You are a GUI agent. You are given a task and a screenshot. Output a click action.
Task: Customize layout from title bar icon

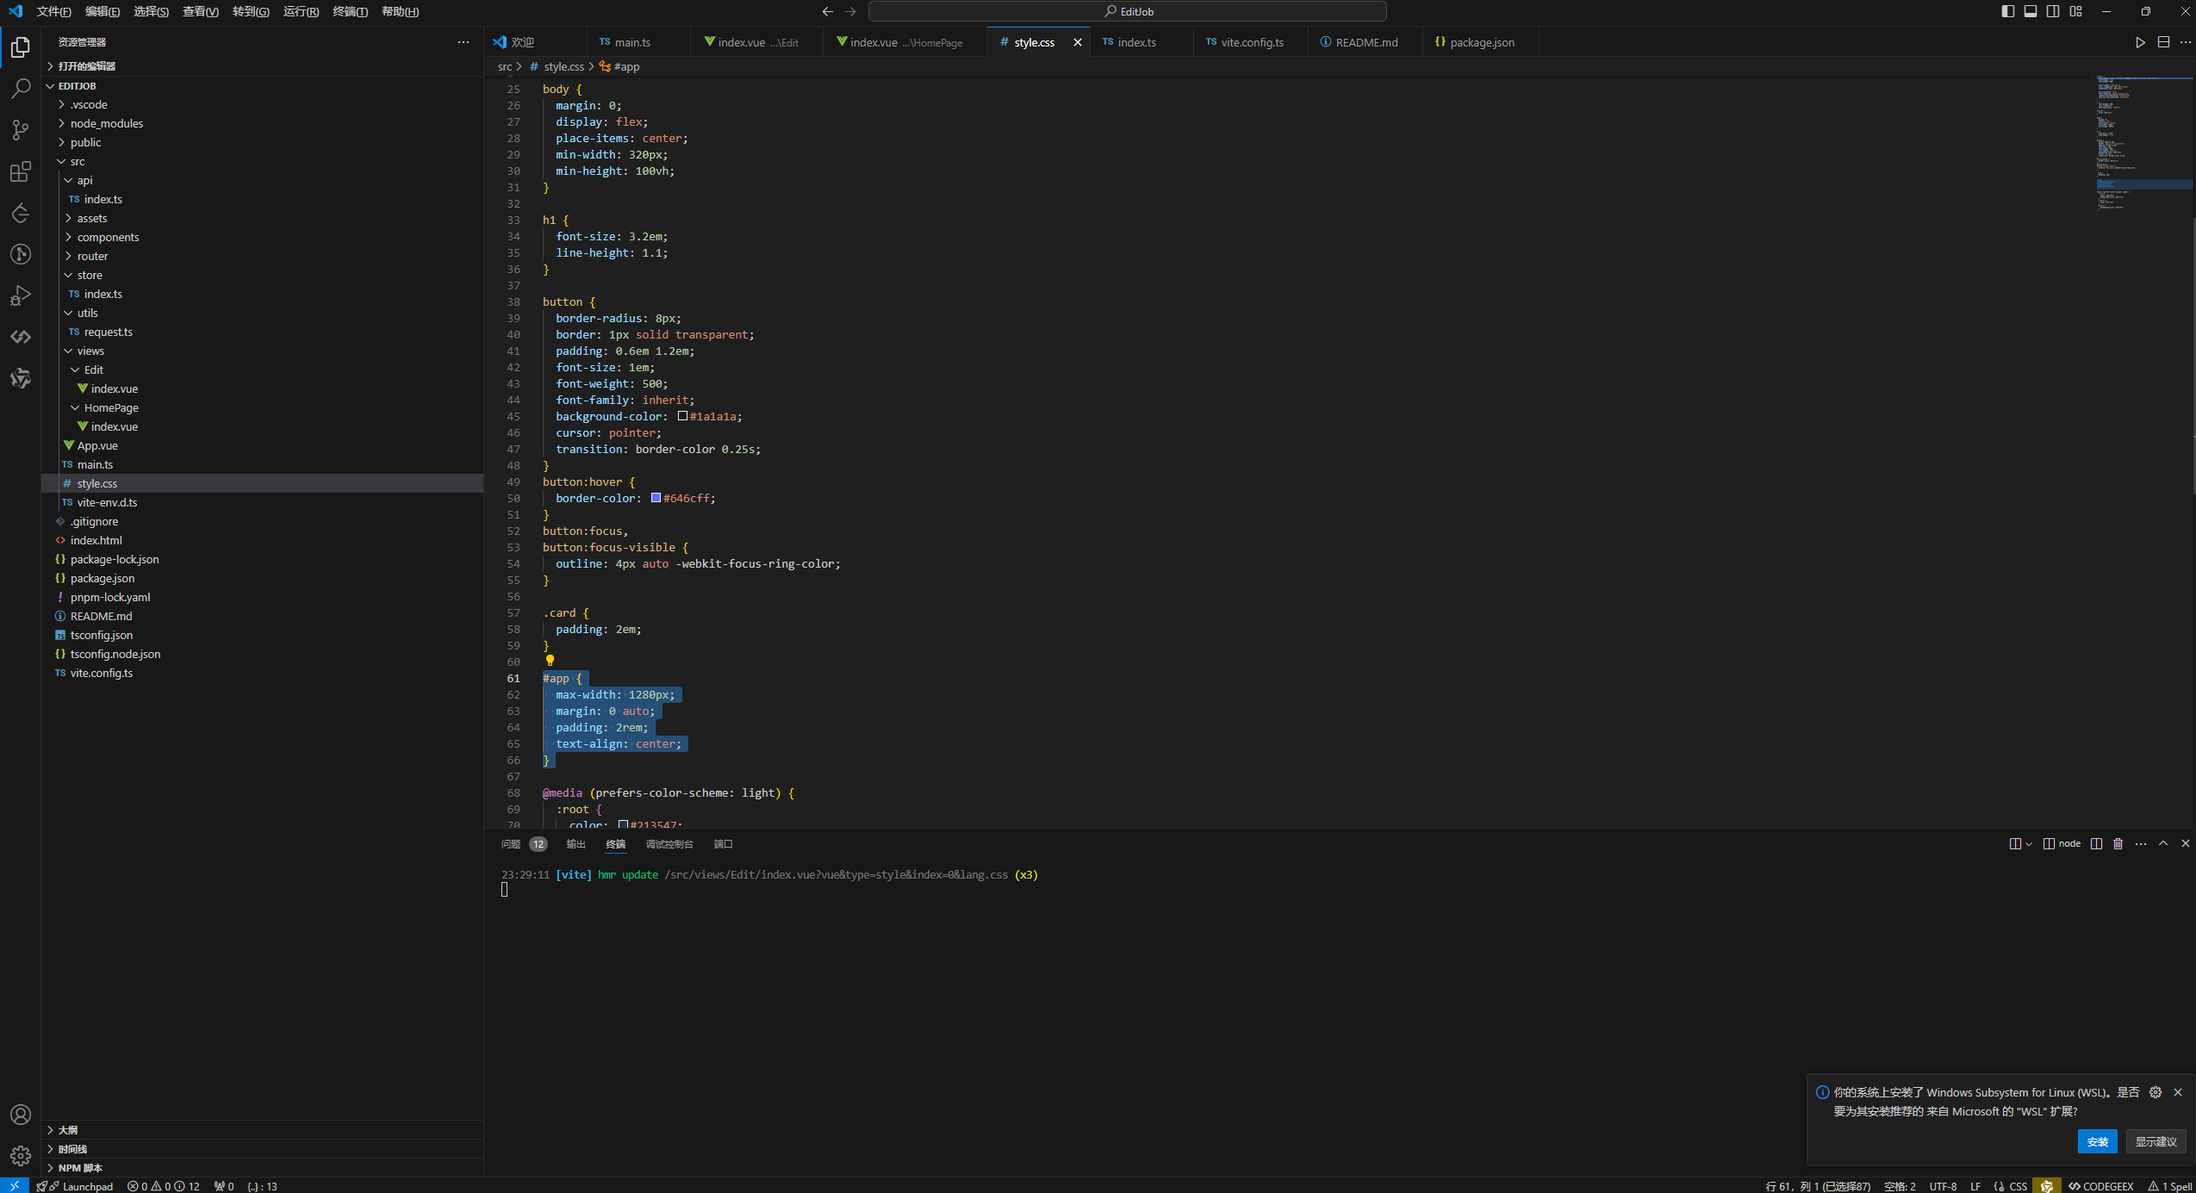click(x=2076, y=11)
